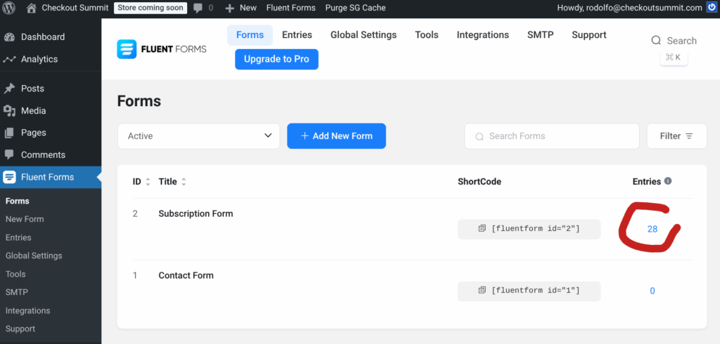Copy shortcode icon for fluentform id="1"
Viewport: 720px width, 344px height.
482,291
